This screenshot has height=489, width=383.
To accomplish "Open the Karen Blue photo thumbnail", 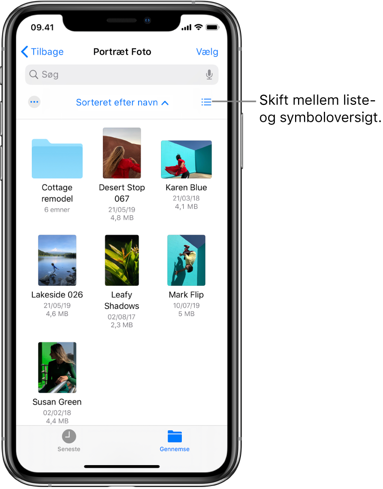I will (x=186, y=160).
